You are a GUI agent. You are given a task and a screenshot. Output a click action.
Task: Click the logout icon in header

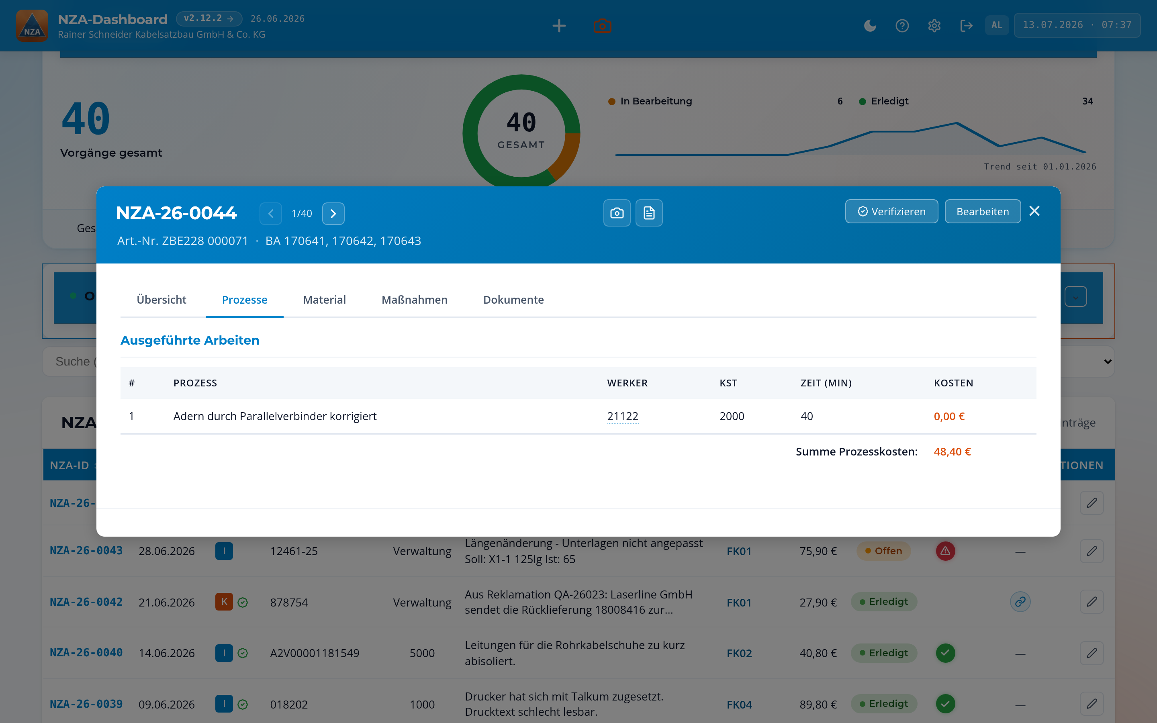click(966, 25)
